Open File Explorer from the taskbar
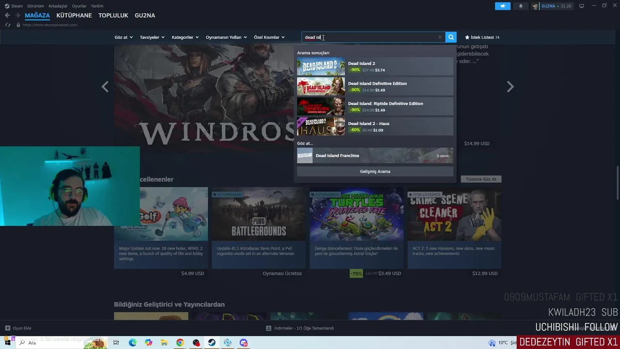Image resolution: width=620 pixels, height=349 pixels. (164, 343)
